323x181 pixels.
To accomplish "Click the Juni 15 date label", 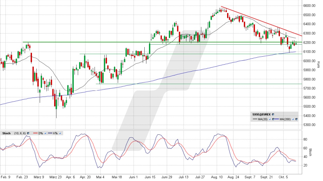I will (x=150, y=177).
